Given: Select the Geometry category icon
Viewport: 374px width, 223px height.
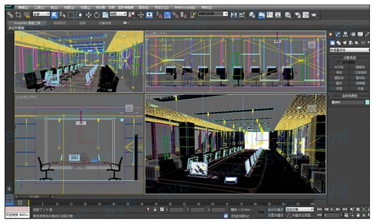Looking at the screenshot, I should [332, 43].
